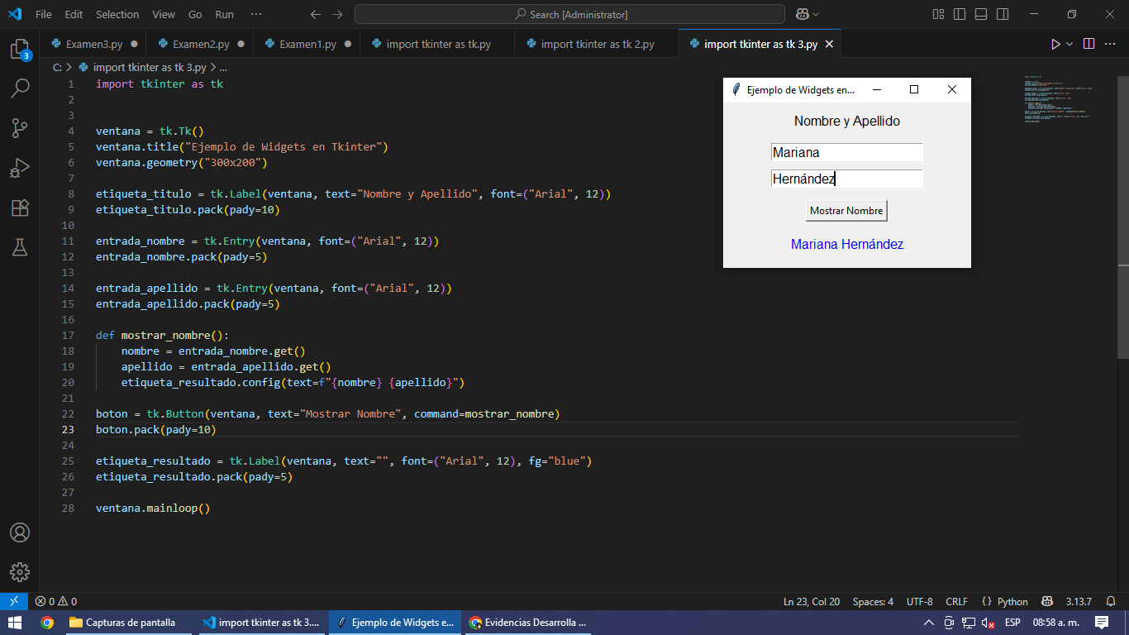Toggle the primary side bar layout
Viewport: 1129px width, 635px height.
pos(960,14)
